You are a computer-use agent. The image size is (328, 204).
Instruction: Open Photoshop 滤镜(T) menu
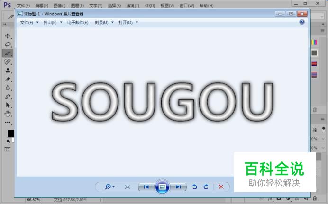click(133, 5)
